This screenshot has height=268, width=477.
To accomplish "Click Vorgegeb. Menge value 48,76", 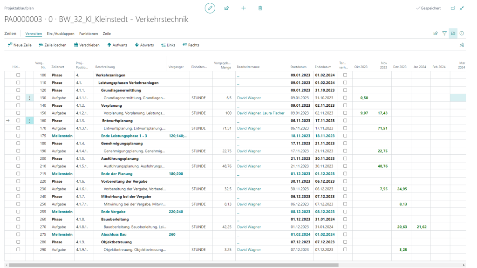I will click(227, 166).
